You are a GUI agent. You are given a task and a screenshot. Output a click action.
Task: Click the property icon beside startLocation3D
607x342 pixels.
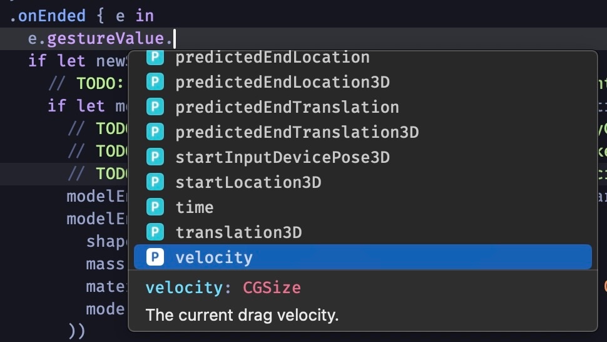155,182
